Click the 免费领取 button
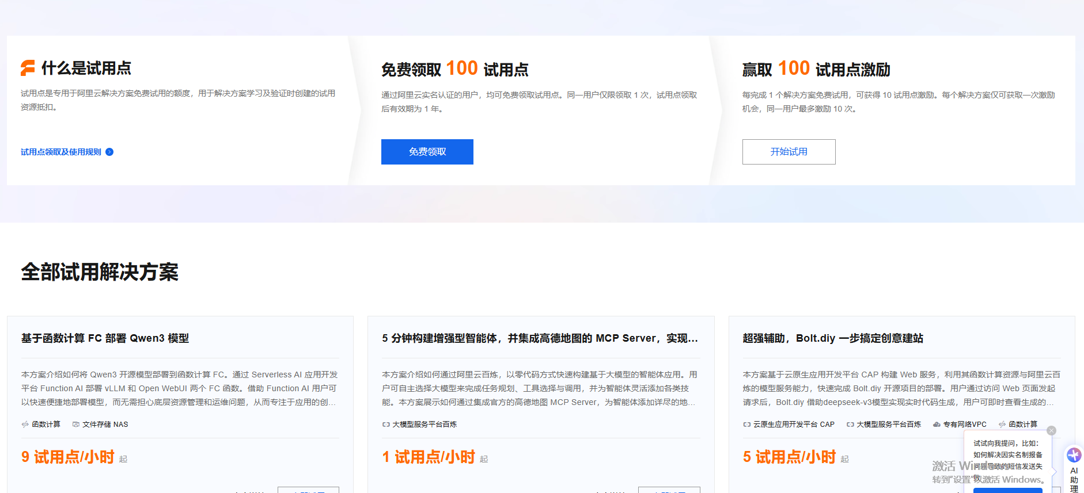The image size is (1084, 493). pos(427,152)
